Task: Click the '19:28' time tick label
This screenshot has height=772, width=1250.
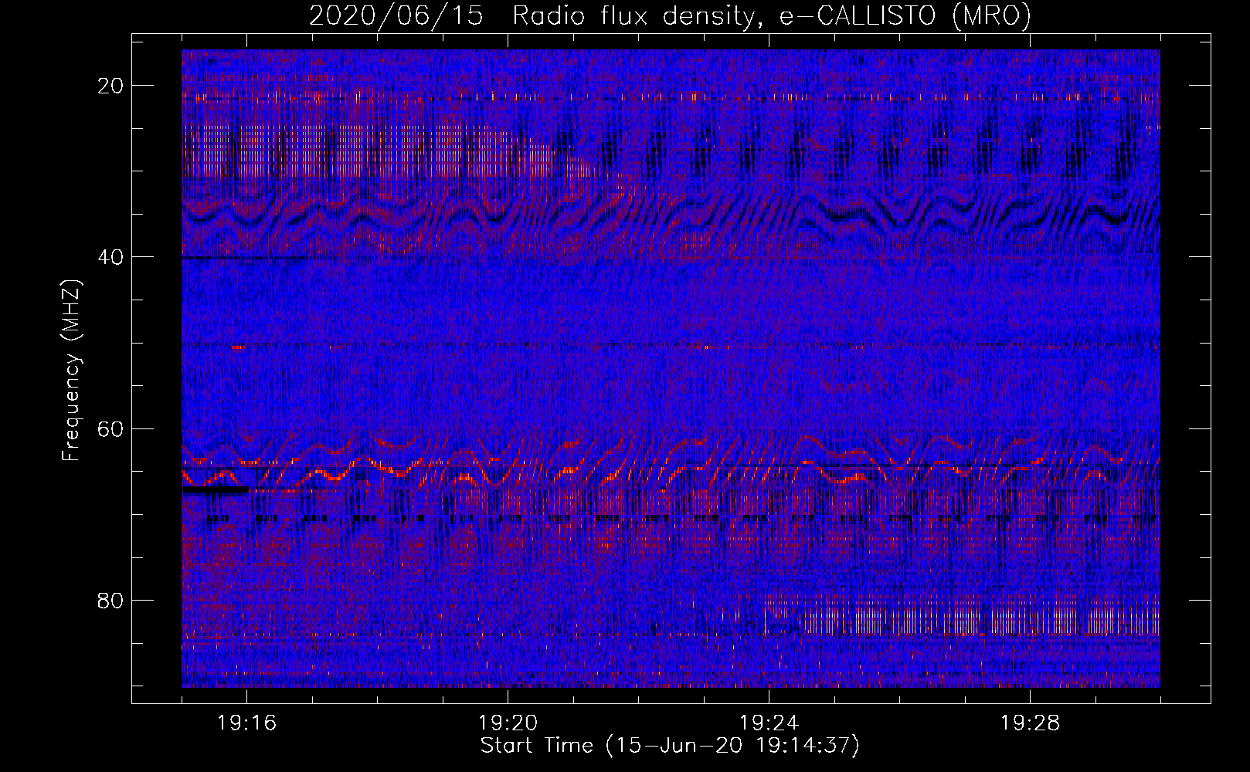Action: 1030,723
